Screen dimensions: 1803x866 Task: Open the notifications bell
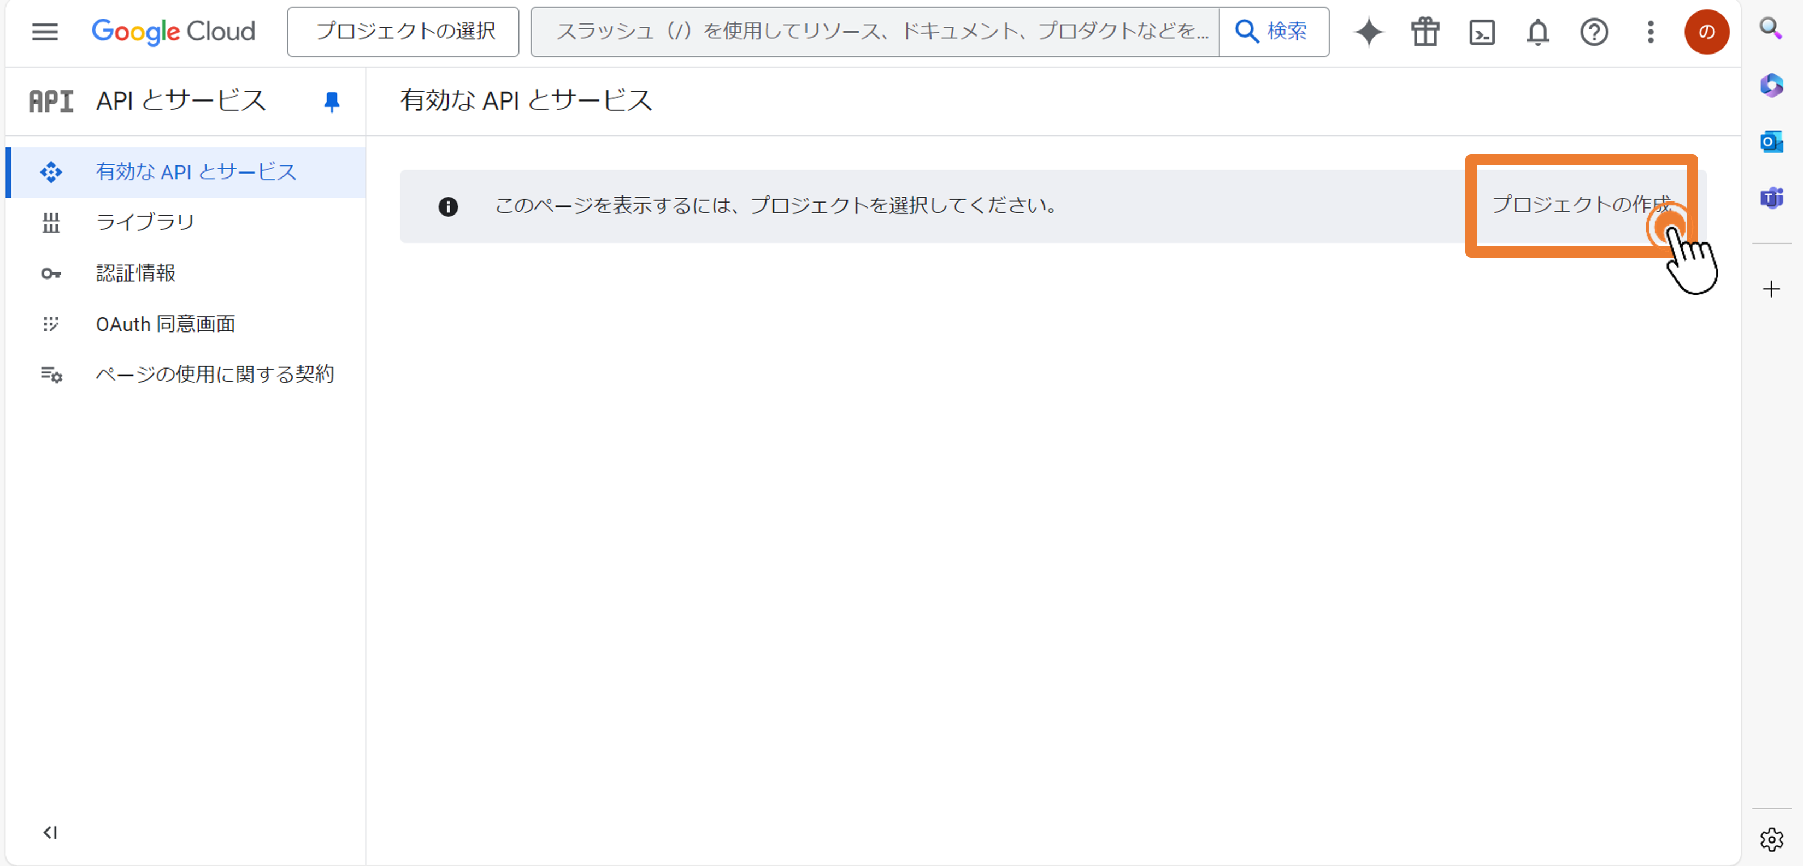[x=1537, y=32]
